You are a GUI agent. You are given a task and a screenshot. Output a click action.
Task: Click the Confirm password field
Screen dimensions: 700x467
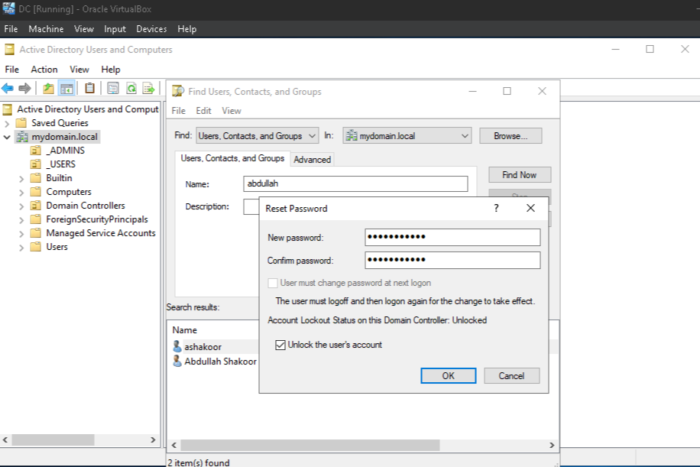click(x=452, y=261)
